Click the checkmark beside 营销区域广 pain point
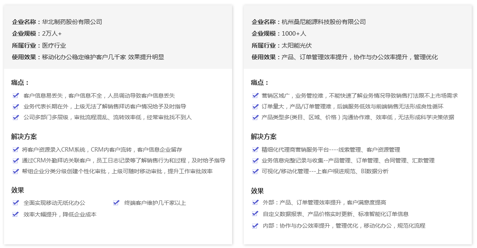 (x=256, y=96)
